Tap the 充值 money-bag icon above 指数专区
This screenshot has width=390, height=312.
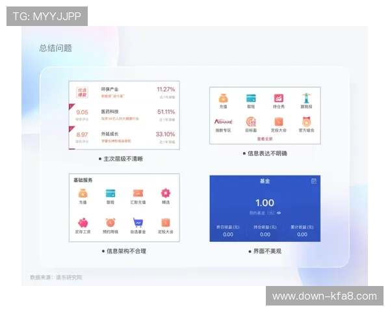point(223,98)
